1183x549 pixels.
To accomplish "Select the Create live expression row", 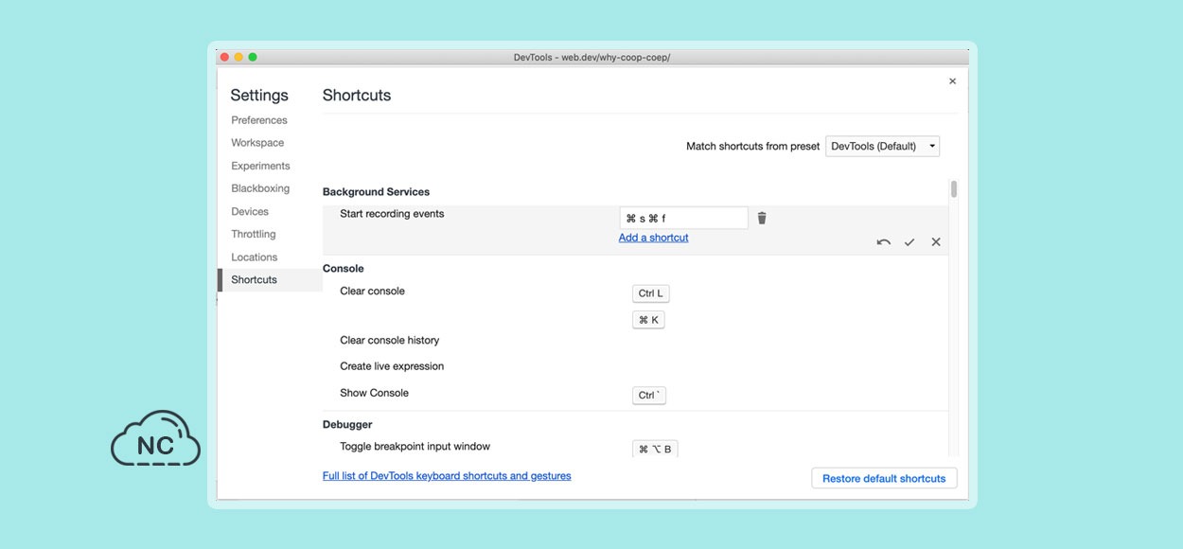I will 635,366.
